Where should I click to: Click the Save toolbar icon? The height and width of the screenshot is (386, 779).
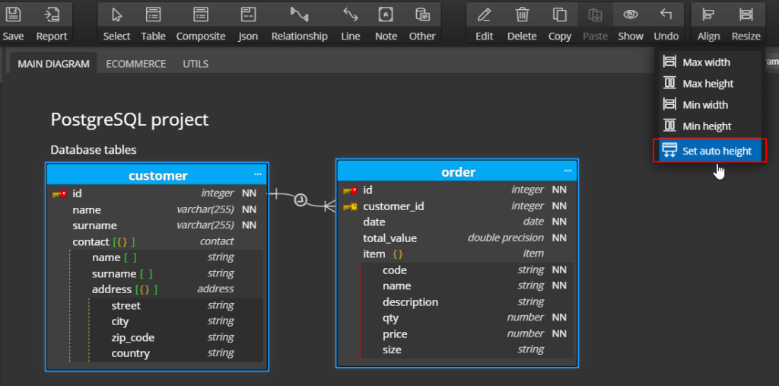click(13, 14)
